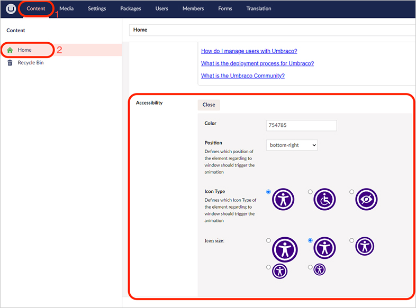Select the crossed-eye icon type radio button
416x308 pixels.
351,192
